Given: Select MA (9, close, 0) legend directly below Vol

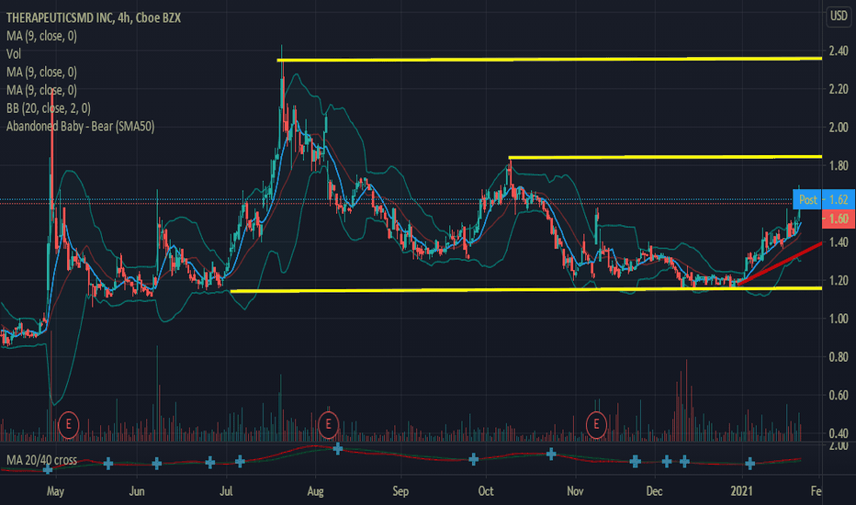Looking at the screenshot, I should (41, 72).
